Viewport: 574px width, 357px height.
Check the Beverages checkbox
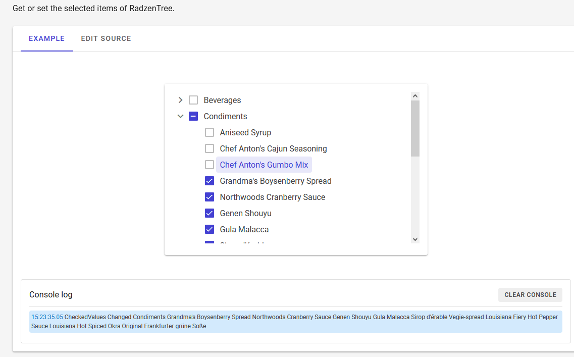point(193,100)
